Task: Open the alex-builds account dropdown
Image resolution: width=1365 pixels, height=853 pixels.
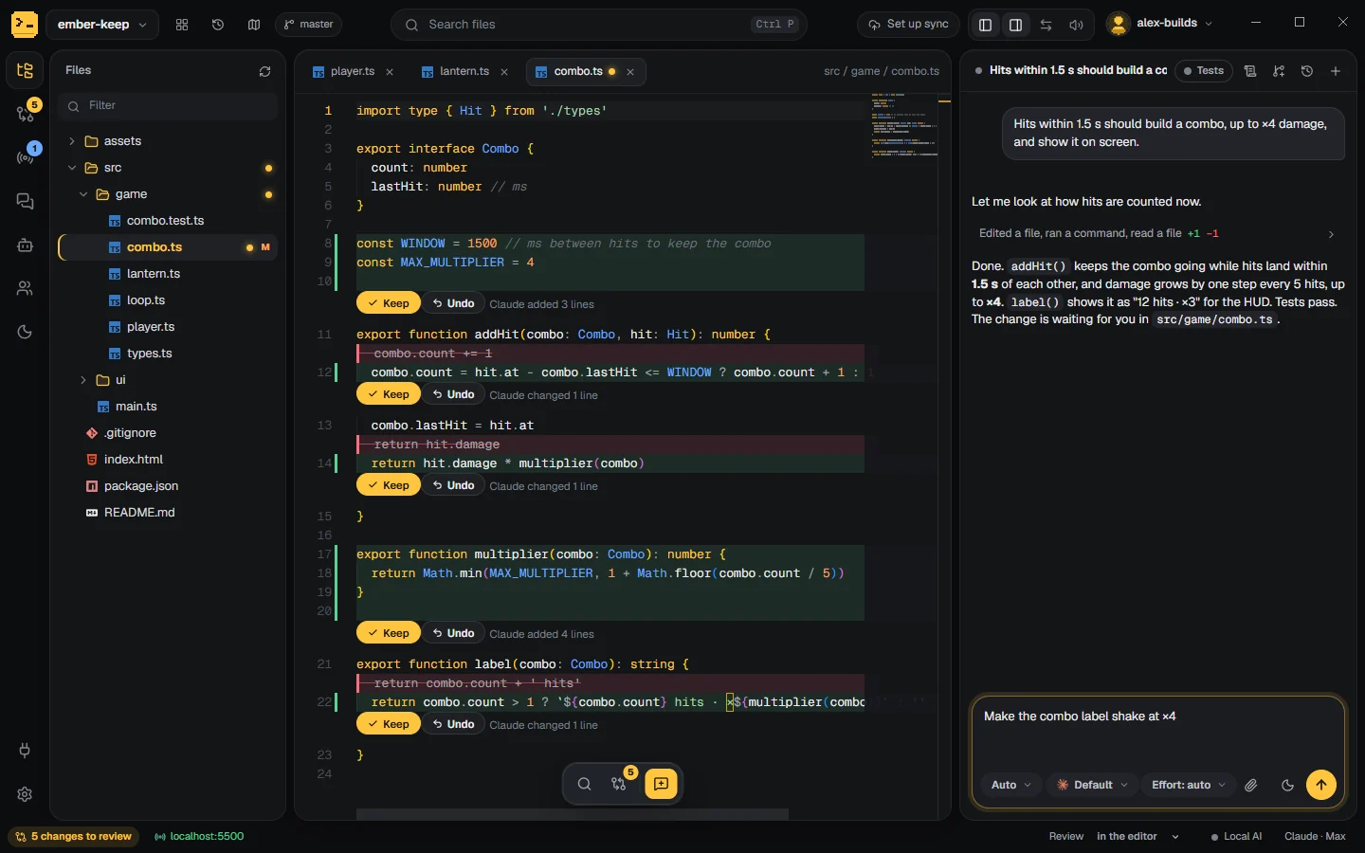Action: click(1160, 24)
